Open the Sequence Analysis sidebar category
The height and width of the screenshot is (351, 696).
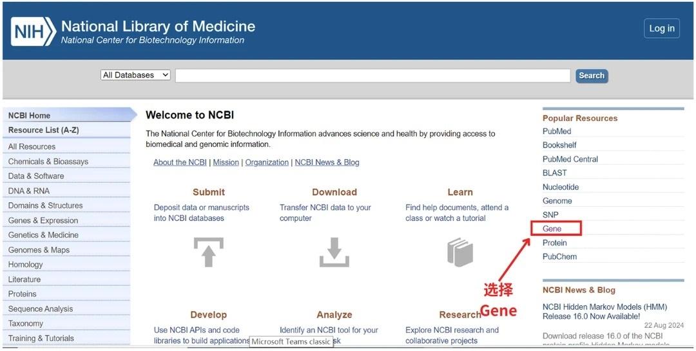pos(41,308)
